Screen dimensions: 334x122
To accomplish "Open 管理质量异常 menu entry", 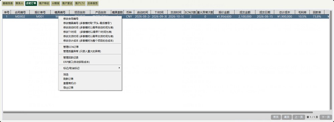I will [x=90, y=51].
